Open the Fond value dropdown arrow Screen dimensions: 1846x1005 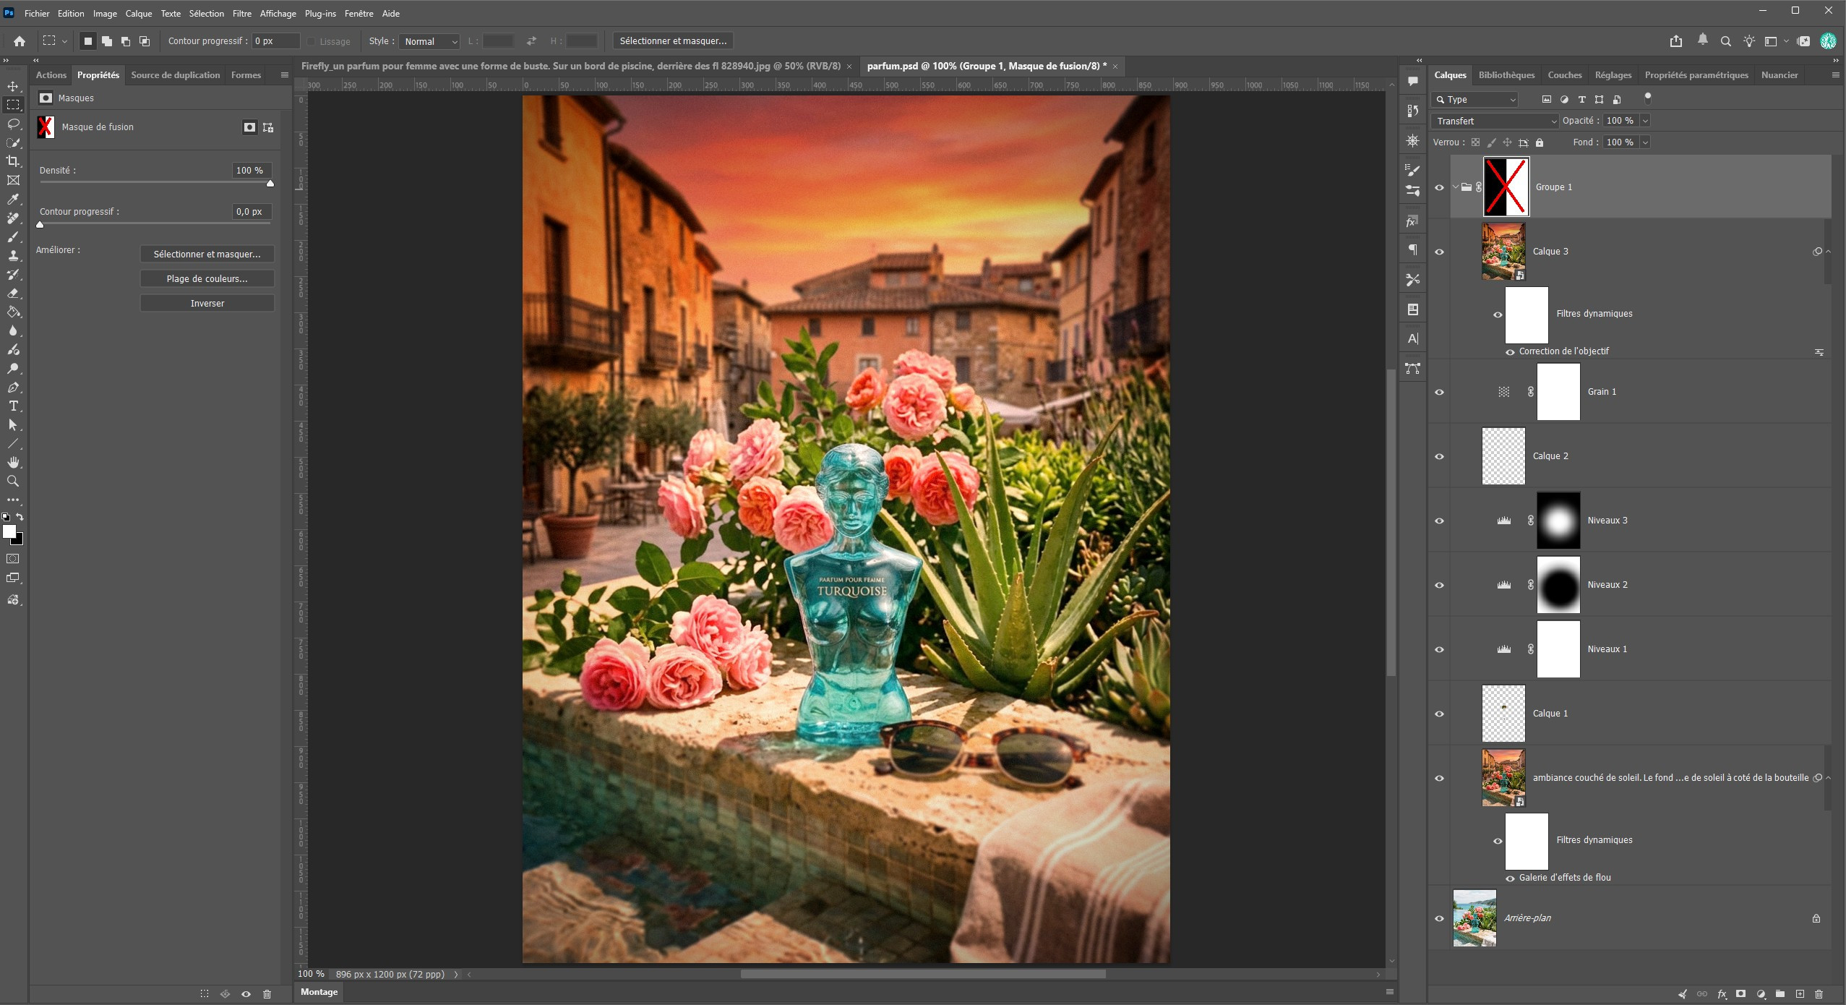pyautogui.click(x=1645, y=142)
